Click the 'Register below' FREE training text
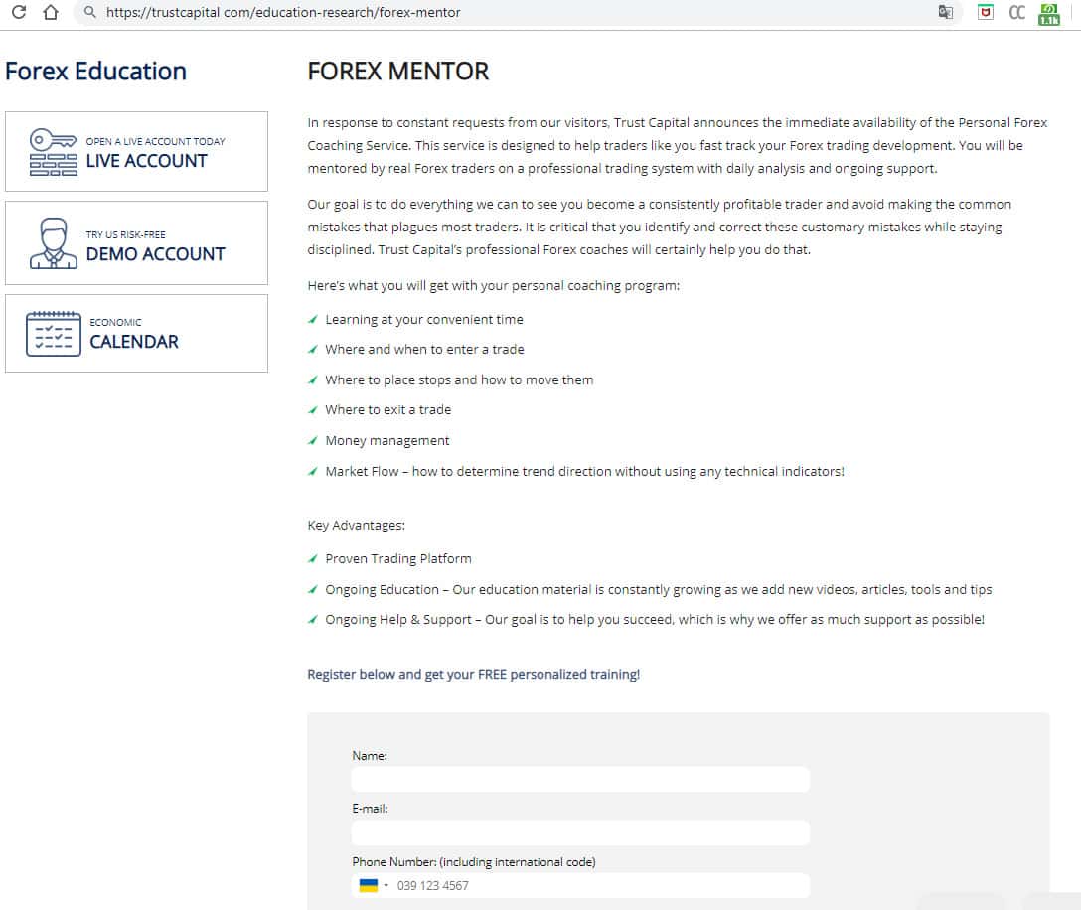The image size is (1081, 910). point(473,674)
